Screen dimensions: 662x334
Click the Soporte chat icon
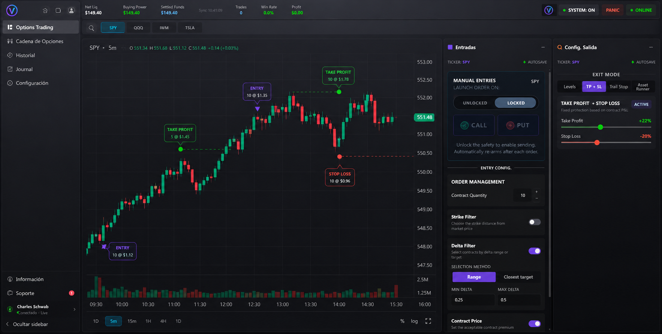coord(10,293)
